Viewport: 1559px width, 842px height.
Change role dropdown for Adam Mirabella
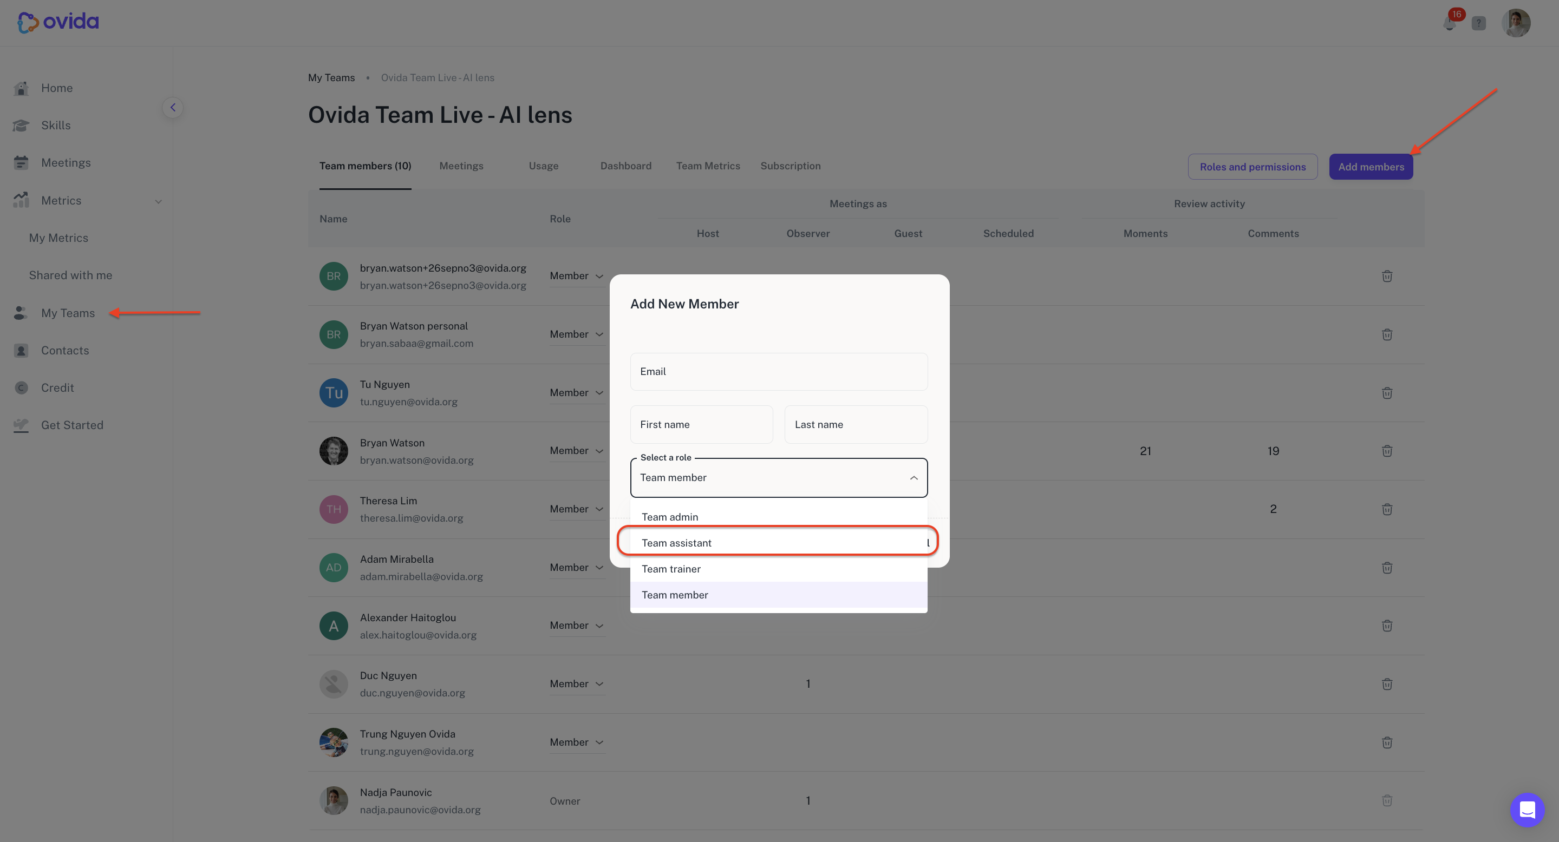point(577,568)
